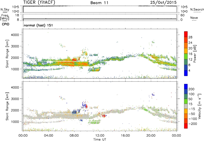Click the normal (fast) 151 text

[39, 25]
